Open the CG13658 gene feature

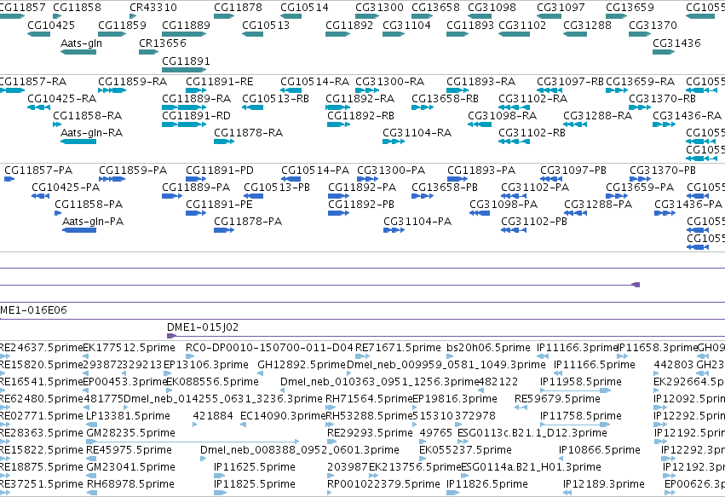(x=423, y=16)
